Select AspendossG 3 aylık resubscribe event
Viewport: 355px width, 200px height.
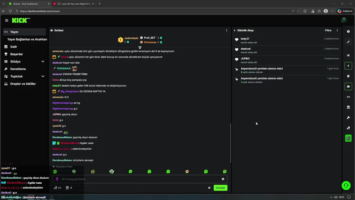(x=286, y=70)
